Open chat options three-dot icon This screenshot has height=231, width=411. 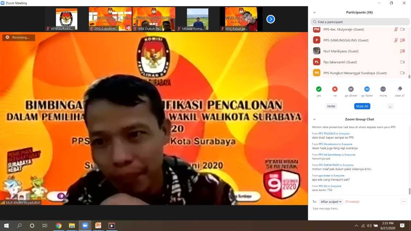404,201
